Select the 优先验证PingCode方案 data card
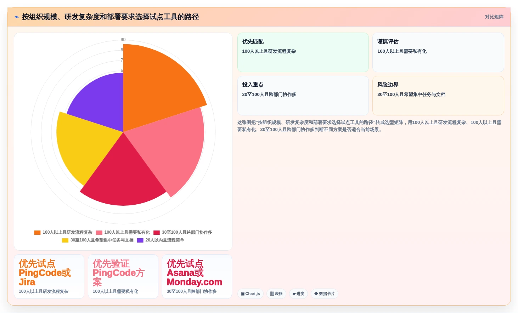The height and width of the screenshot is (313, 518). 123,277
